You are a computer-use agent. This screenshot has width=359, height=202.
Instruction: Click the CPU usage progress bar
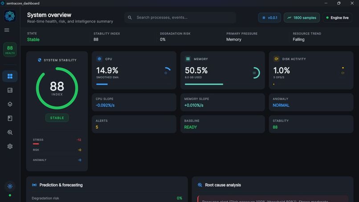pyautogui.click(x=102, y=84)
